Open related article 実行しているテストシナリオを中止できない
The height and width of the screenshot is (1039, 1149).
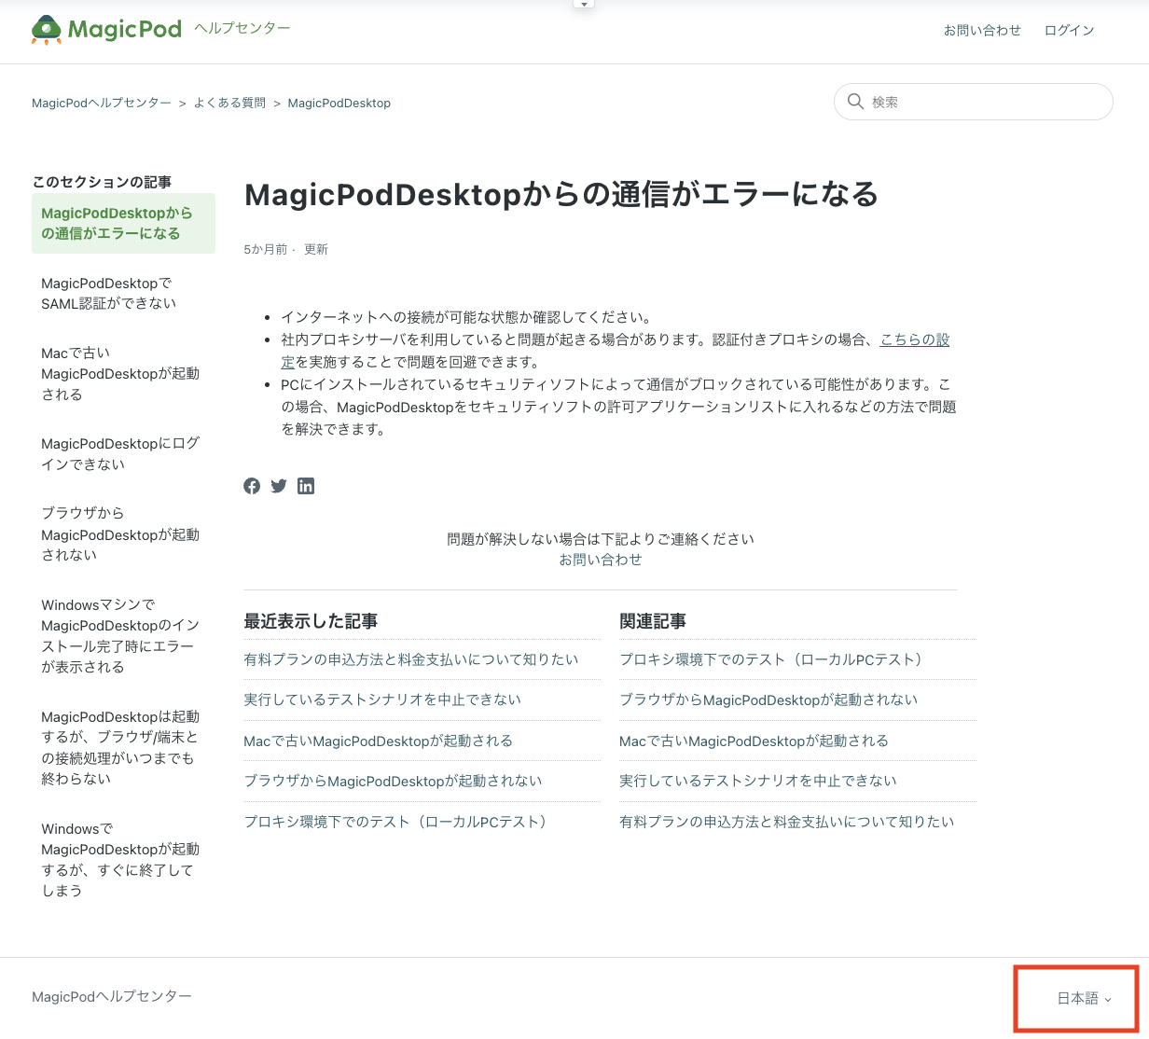tap(758, 781)
